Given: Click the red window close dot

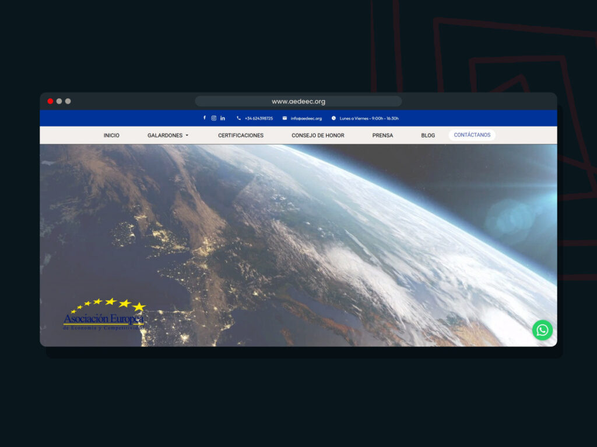Looking at the screenshot, I should tap(50, 101).
